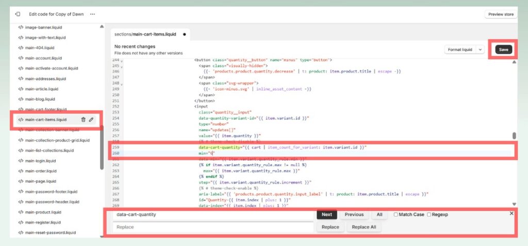
Task: Click the exit editor back icon
Action: [18, 14]
